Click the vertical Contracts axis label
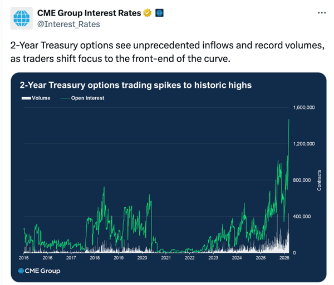This screenshot has width=334, height=285. (x=319, y=180)
